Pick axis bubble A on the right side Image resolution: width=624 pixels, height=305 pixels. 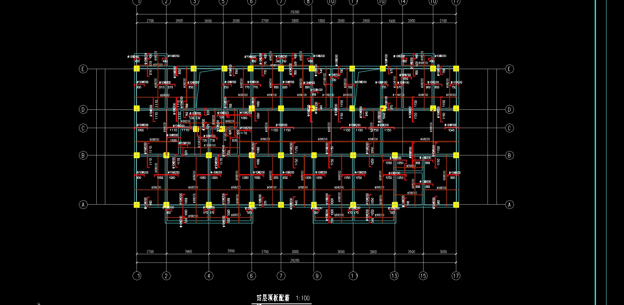tap(509, 204)
